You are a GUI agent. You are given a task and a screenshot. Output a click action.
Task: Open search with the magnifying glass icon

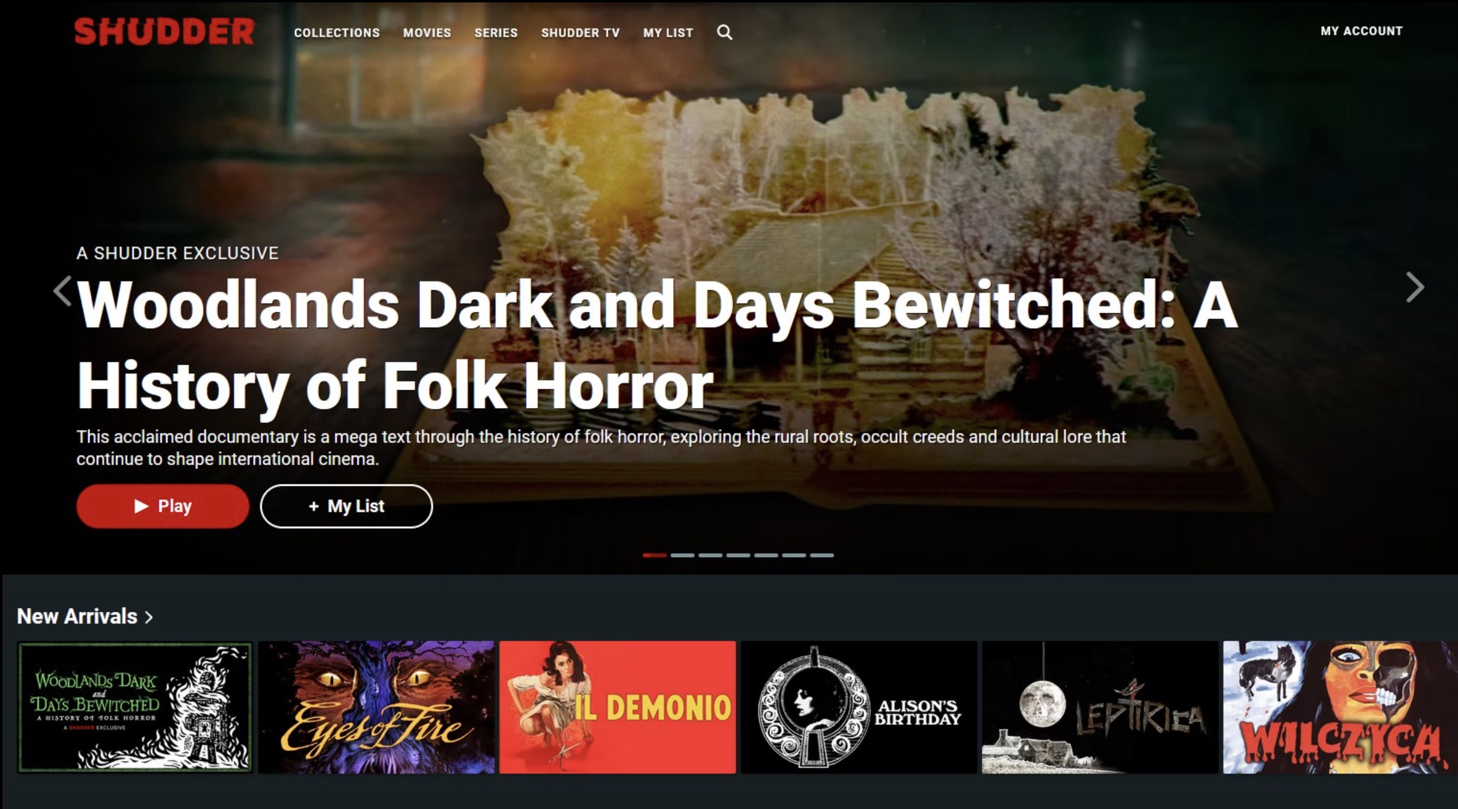coord(725,32)
